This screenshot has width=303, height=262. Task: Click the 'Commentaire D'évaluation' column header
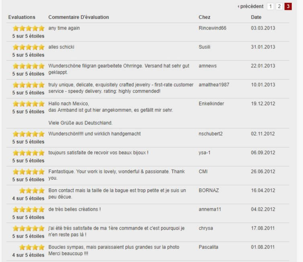pyautogui.click(x=78, y=17)
